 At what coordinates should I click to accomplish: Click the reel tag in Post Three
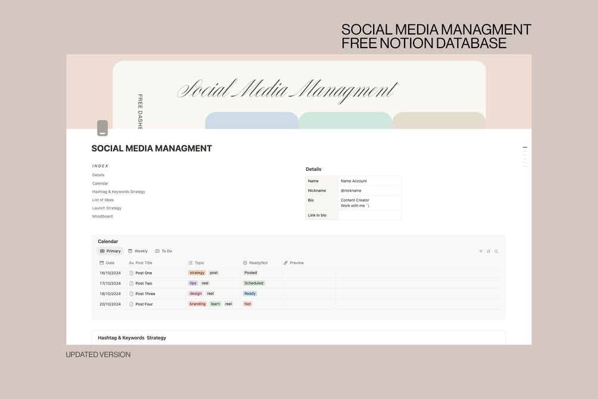[x=210, y=294]
